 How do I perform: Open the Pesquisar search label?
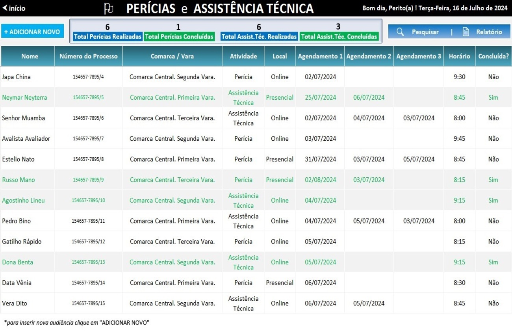point(425,32)
